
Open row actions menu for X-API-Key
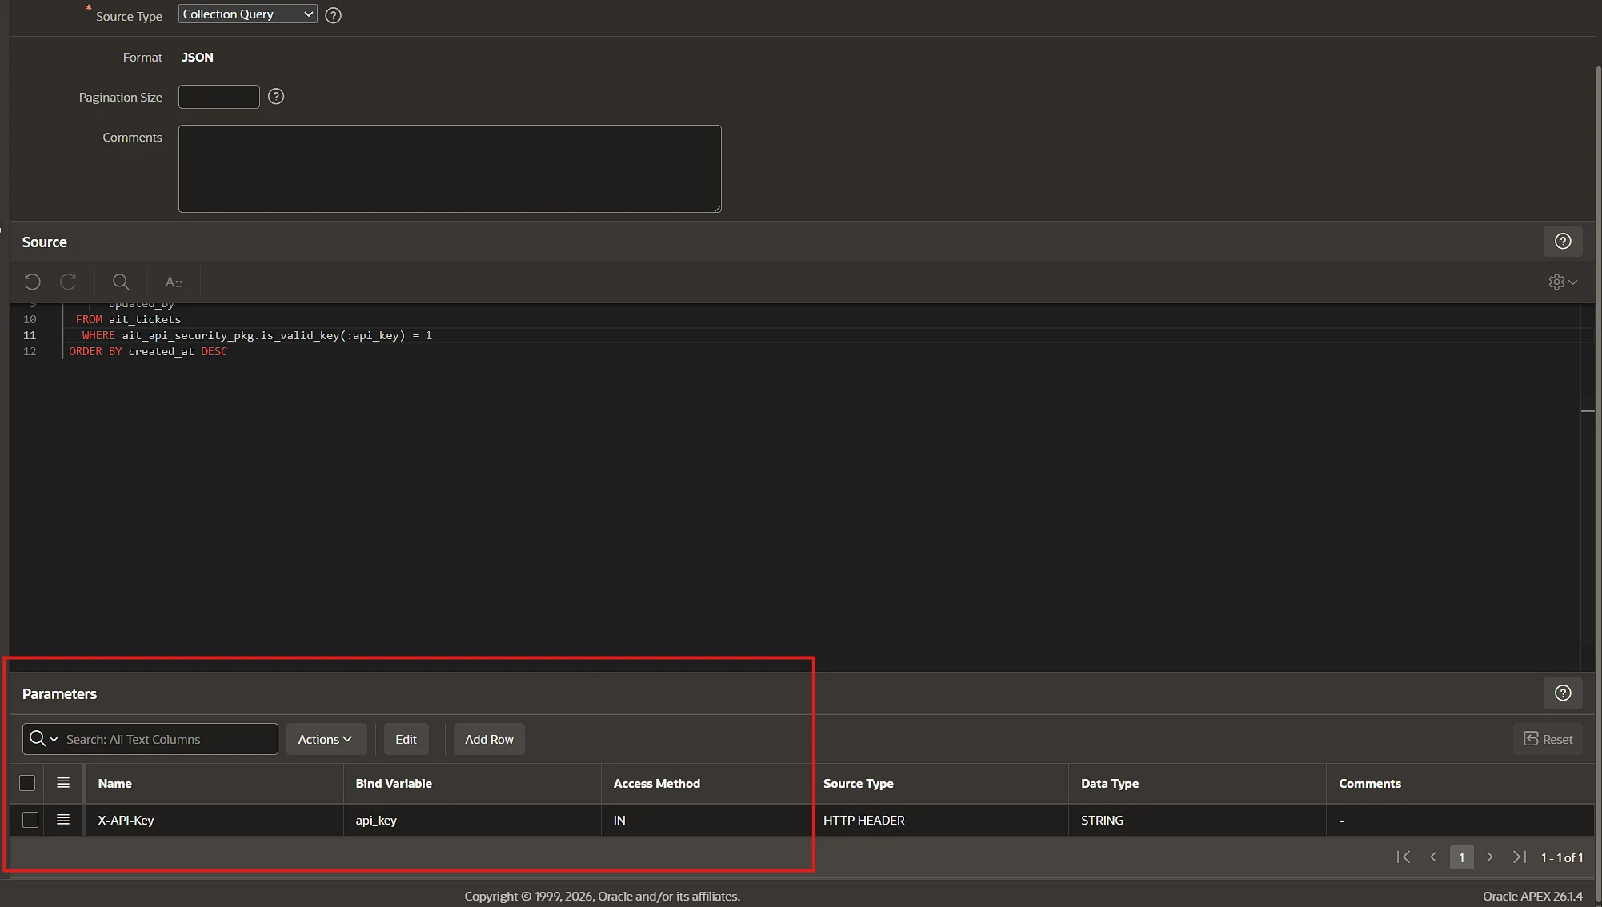[x=63, y=820]
